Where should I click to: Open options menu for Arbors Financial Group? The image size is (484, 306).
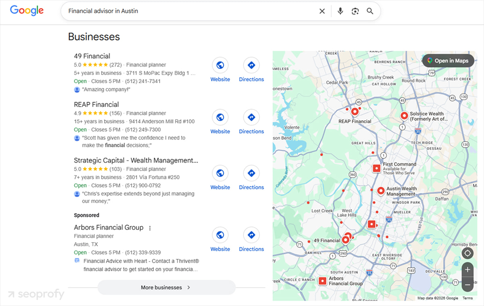pyautogui.click(x=150, y=228)
